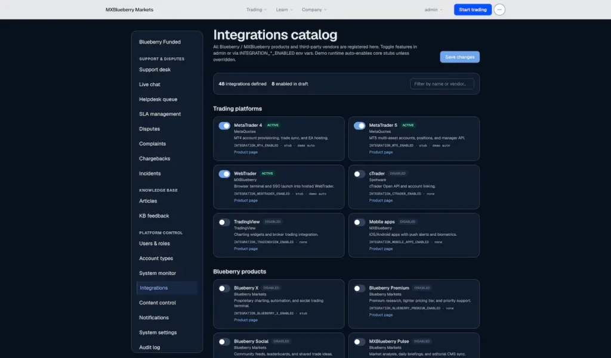
Task: Open the admin account dropdown
Action: [433, 10]
